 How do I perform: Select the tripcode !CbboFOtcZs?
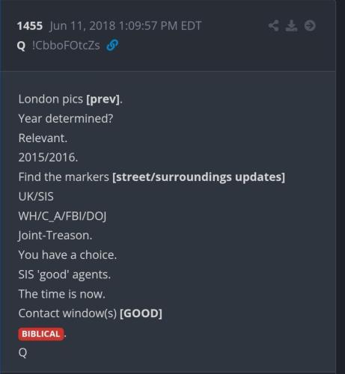(x=66, y=46)
